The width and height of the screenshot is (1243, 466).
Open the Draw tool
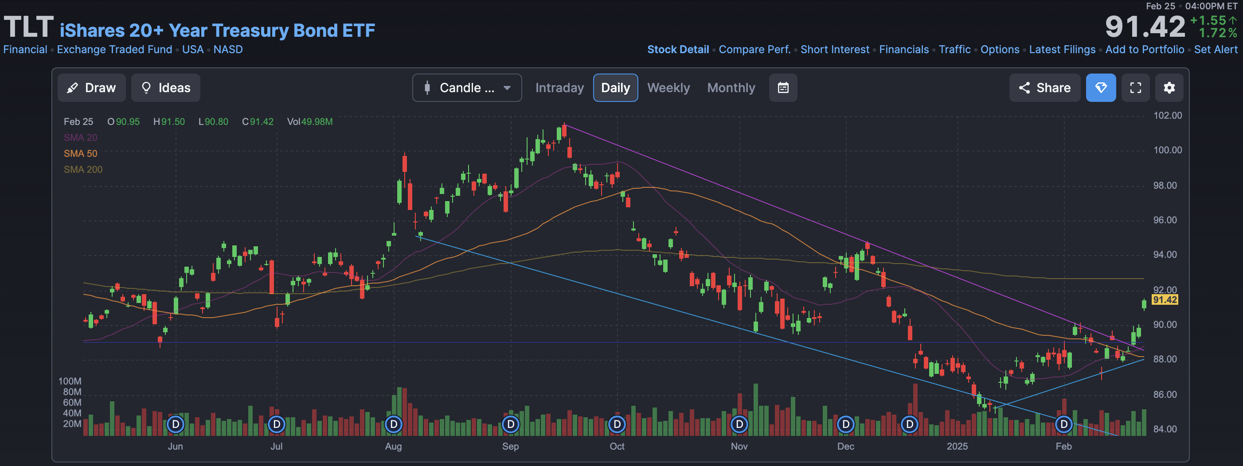click(x=91, y=88)
